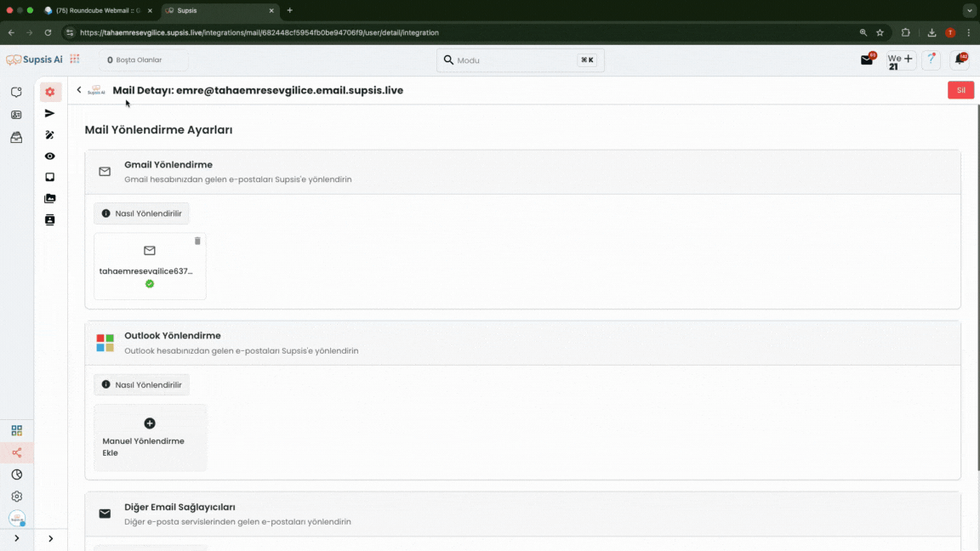
Task: Click Nasıl Yönlendirilir under Outlook Yönlendirme
Action: pyautogui.click(x=141, y=384)
